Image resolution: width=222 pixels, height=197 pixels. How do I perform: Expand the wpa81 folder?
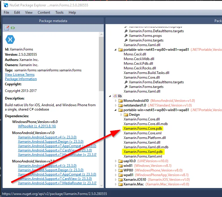116,175
